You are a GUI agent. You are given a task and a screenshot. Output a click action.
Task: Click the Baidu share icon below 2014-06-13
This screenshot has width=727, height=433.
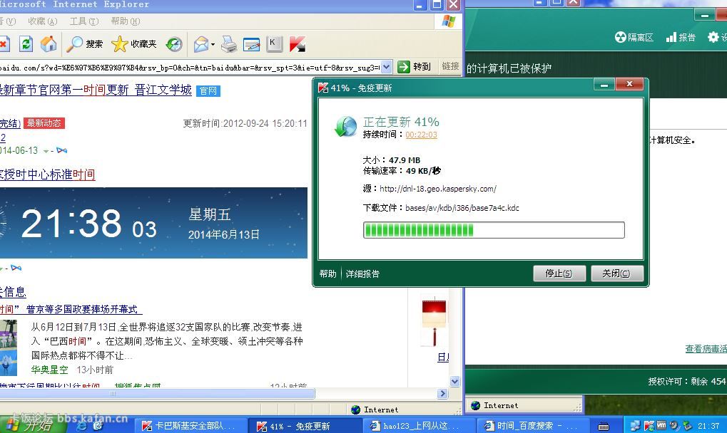pos(61,150)
